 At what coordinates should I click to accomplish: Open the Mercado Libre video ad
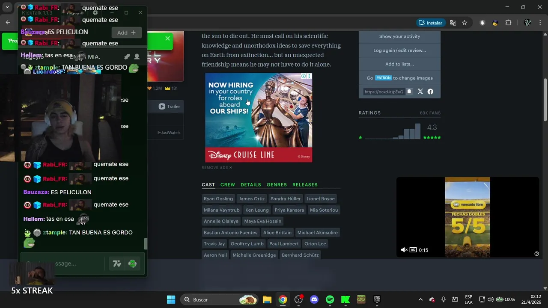click(468, 217)
